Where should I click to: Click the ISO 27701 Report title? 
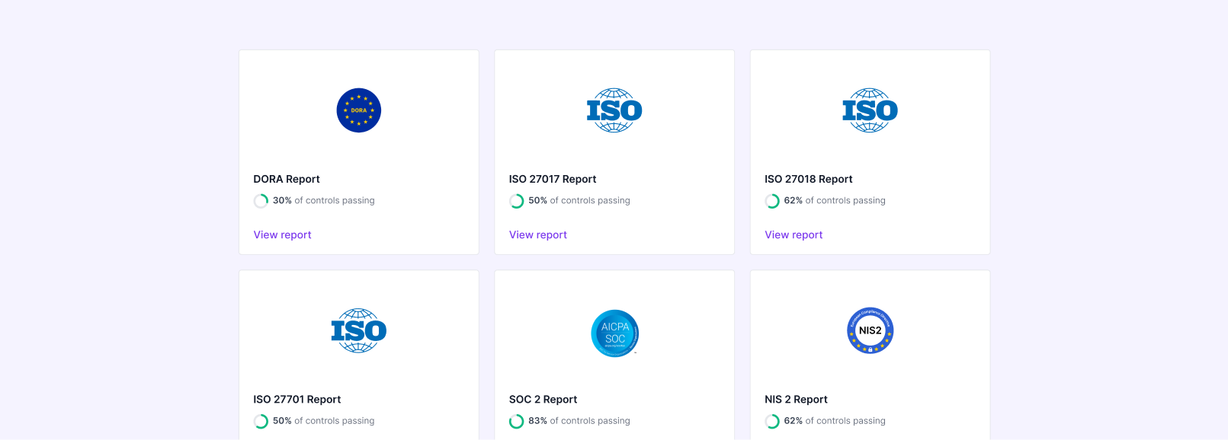[297, 399]
